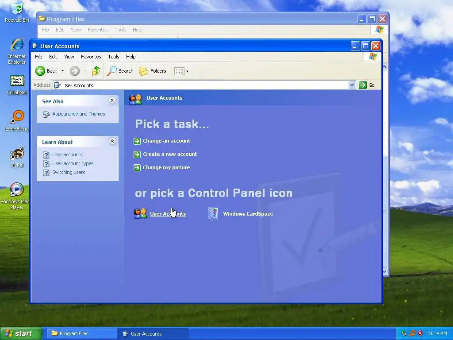Click User Accounts header icon in content pane
The height and width of the screenshot is (340, 453).
135,99
